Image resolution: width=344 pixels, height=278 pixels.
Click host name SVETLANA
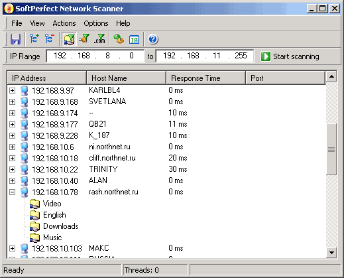point(107,102)
